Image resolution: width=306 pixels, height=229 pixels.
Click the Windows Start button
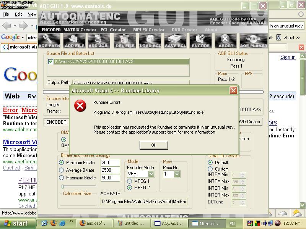pyautogui.click(x=18, y=223)
